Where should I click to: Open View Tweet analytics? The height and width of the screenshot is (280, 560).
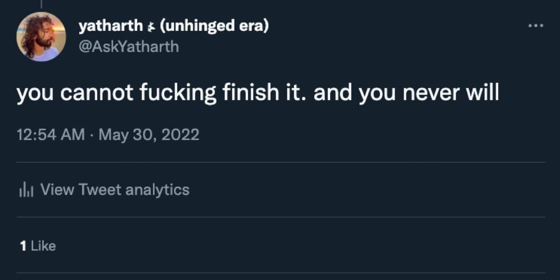[x=115, y=190]
